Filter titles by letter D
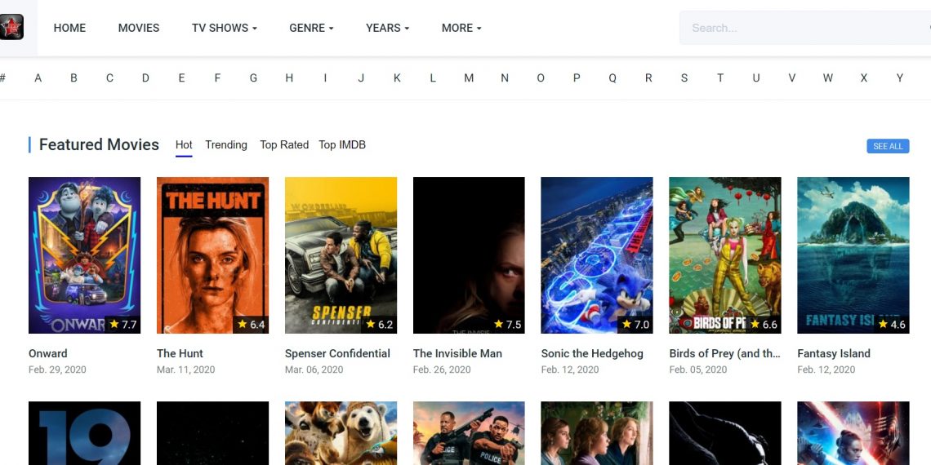 point(145,77)
